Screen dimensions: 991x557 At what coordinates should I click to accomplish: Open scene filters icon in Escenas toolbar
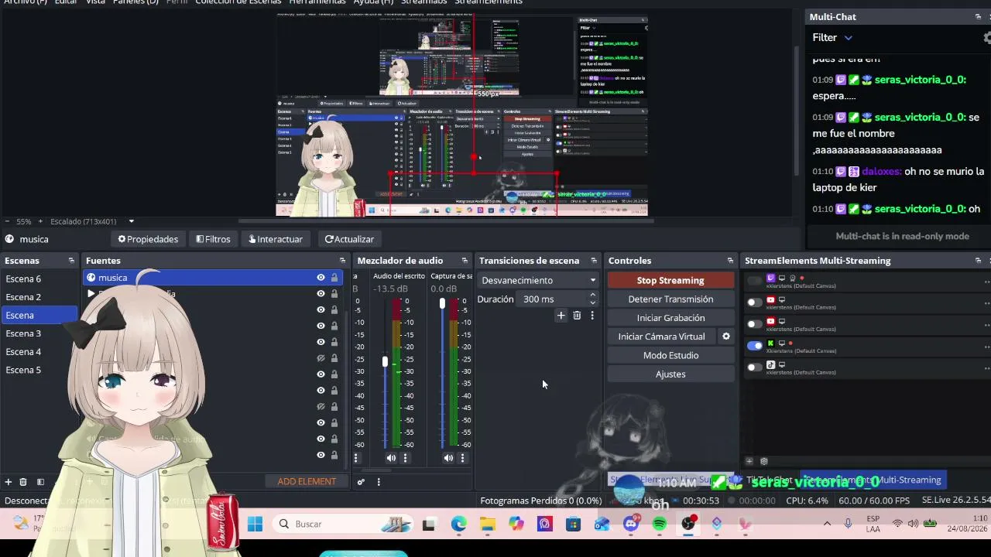tap(40, 482)
